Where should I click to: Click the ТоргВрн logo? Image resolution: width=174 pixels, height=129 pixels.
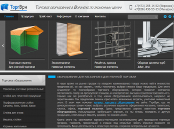[x=14, y=7]
